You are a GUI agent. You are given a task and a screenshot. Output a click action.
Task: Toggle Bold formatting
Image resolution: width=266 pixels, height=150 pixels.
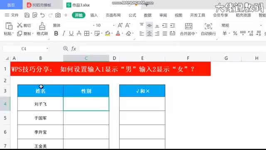coord(56,33)
